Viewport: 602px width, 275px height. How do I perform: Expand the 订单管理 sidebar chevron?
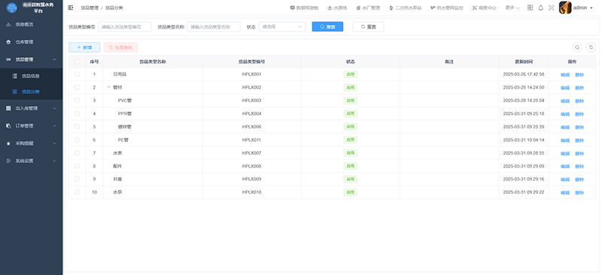(54, 125)
